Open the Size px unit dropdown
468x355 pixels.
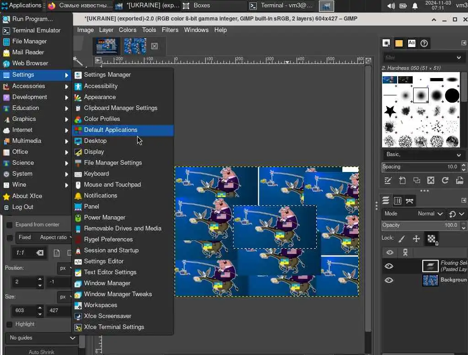point(64,297)
